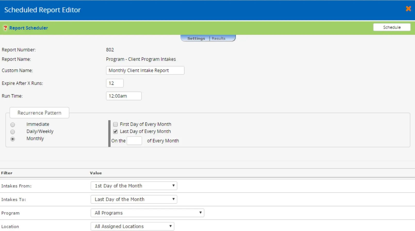Click the 'Filter' column header
The width and height of the screenshot is (415, 231).
[x=7, y=173]
